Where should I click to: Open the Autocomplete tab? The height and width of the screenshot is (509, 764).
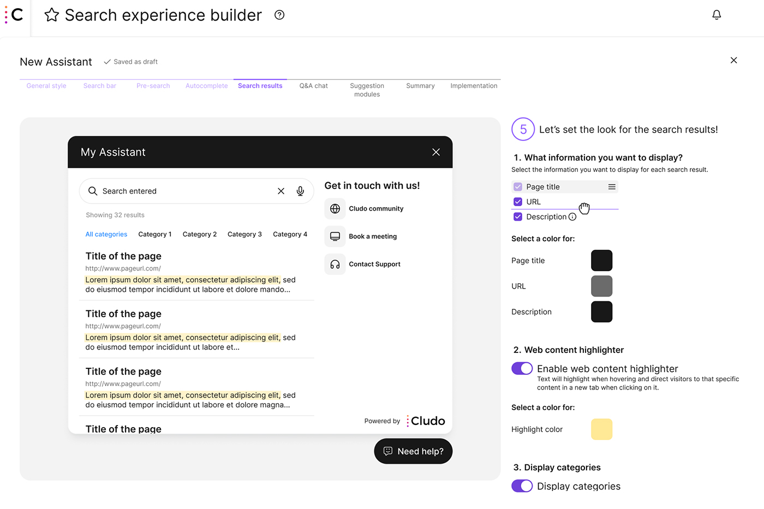pos(207,86)
